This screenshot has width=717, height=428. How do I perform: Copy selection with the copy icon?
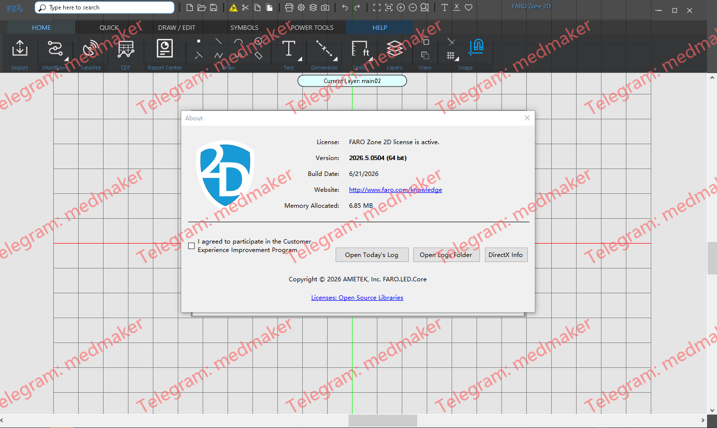tap(257, 7)
